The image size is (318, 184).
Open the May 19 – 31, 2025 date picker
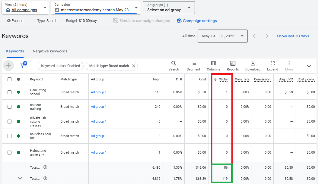tap(222, 36)
